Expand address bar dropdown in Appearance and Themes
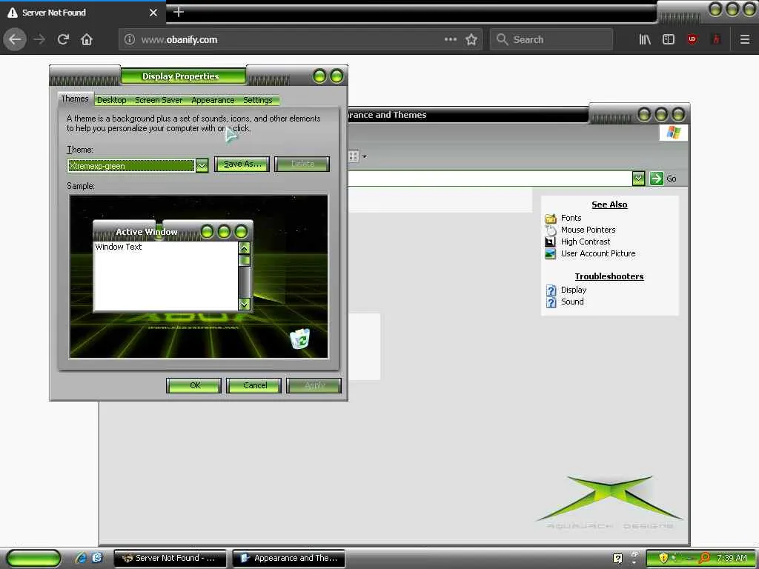 [x=638, y=178]
